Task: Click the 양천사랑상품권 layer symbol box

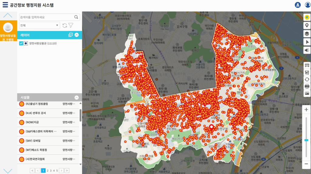Action: click(26, 43)
